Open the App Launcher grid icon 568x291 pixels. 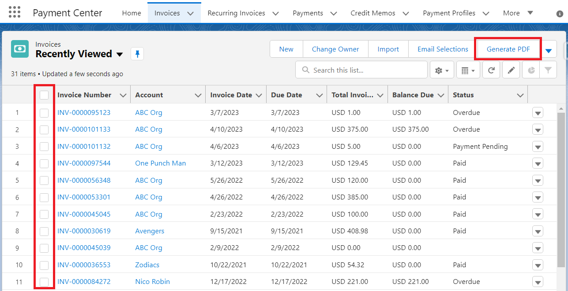15,12
